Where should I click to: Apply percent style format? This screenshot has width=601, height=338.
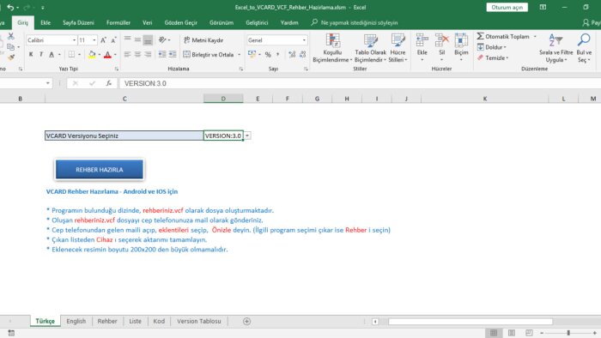268,55
